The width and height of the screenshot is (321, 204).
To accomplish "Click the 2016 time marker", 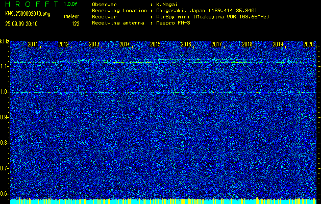I will (186, 44).
